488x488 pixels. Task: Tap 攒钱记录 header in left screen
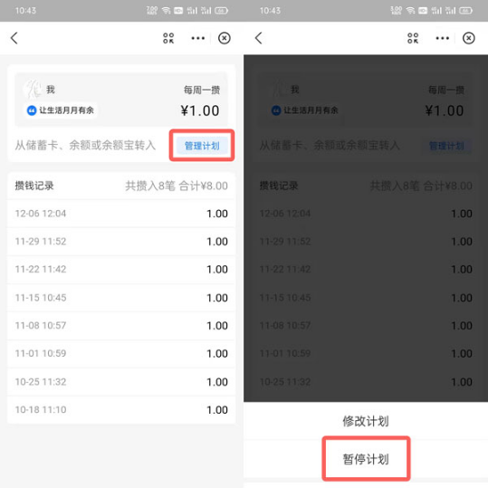click(34, 186)
